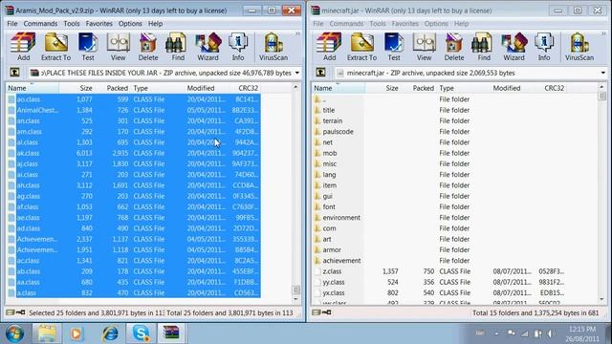Click Extract To in minecraft.jar window
This screenshot has height=344, width=612.
[361, 47]
